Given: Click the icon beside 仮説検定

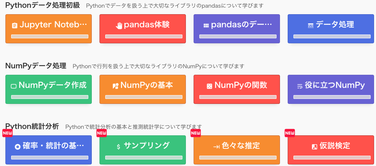Looking at the screenshot, I should tap(314, 146).
